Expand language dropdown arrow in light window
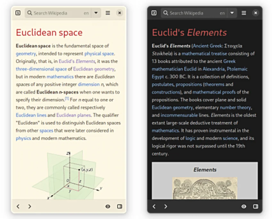The height and width of the screenshot is (219, 272). [x=96, y=13]
